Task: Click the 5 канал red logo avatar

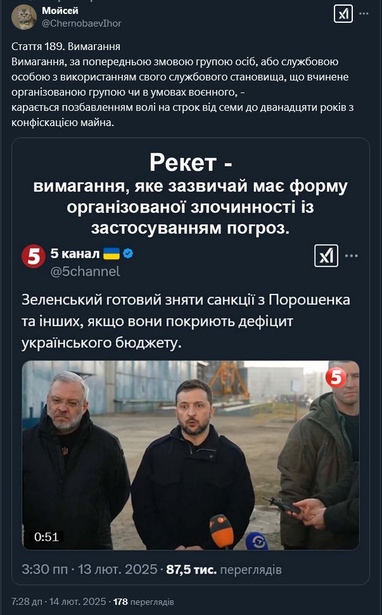Action: pyautogui.click(x=34, y=256)
